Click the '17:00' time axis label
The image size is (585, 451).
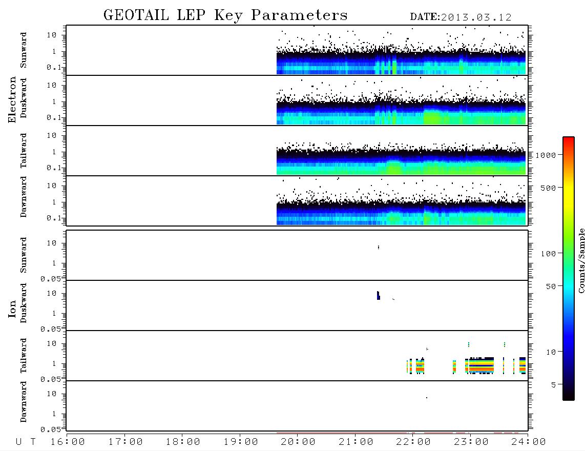126,442
